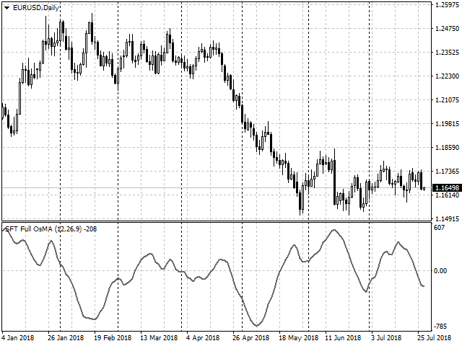462x346 pixels.
Task: Click the 18 May 2018 date label
Action: click(x=298, y=338)
